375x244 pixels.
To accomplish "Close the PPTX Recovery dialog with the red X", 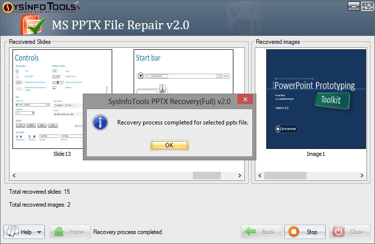I will pos(245,99).
